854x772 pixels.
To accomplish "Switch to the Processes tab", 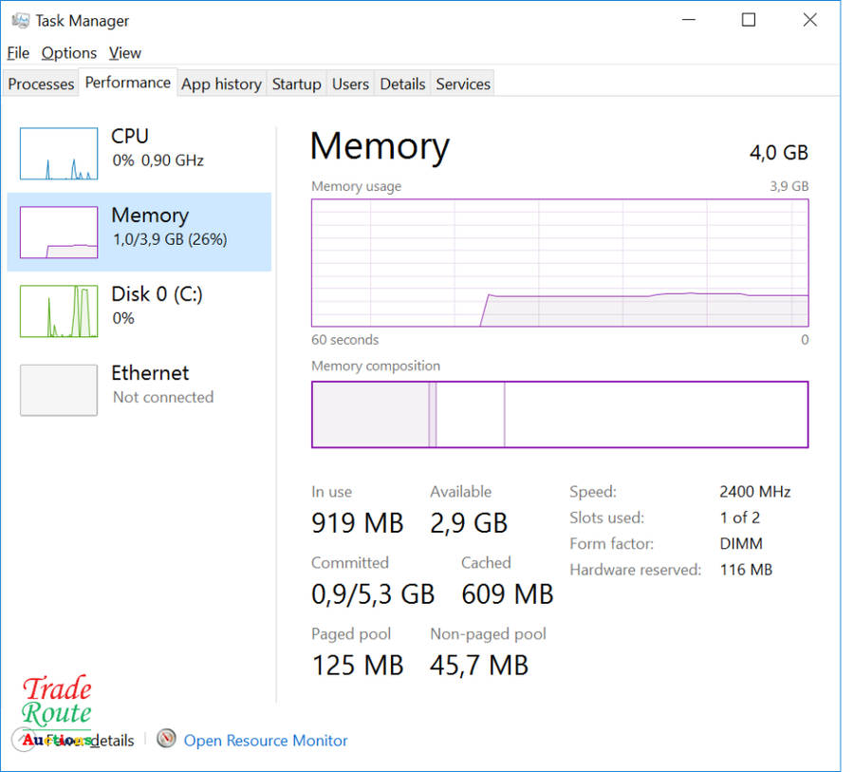I will coord(41,85).
